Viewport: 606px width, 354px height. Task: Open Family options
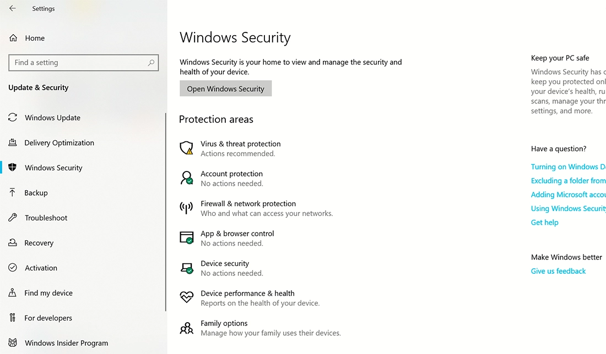click(x=224, y=323)
